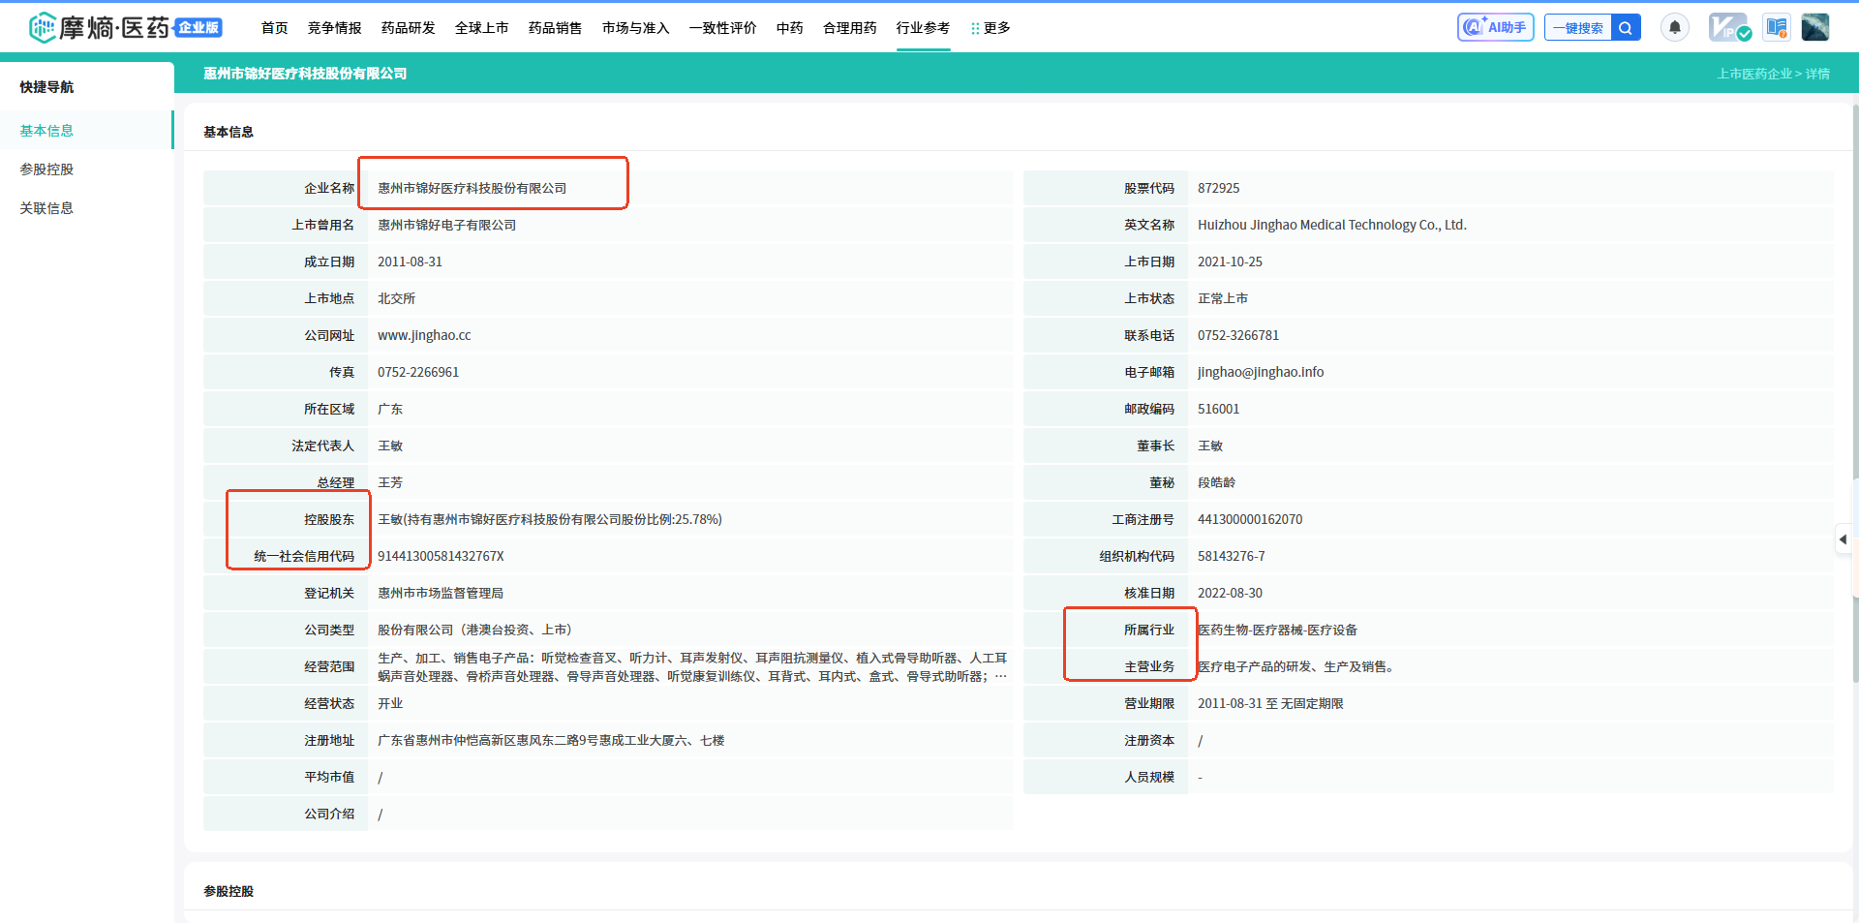Click company website www.jinghao.cc
Image resolution: width=1859 pixels, height=923 pixels.
click(424, 335)
